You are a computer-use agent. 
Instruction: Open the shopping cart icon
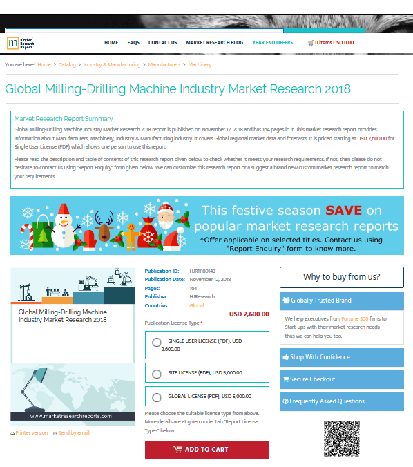point(311,43)
